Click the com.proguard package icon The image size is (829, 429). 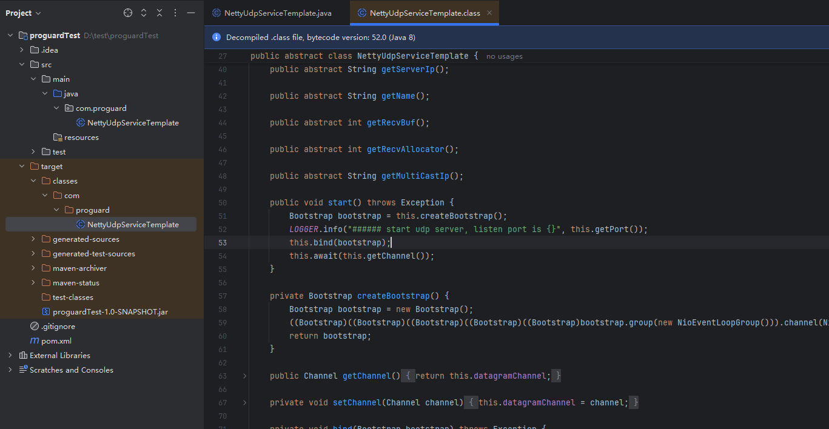click(69, 108)
